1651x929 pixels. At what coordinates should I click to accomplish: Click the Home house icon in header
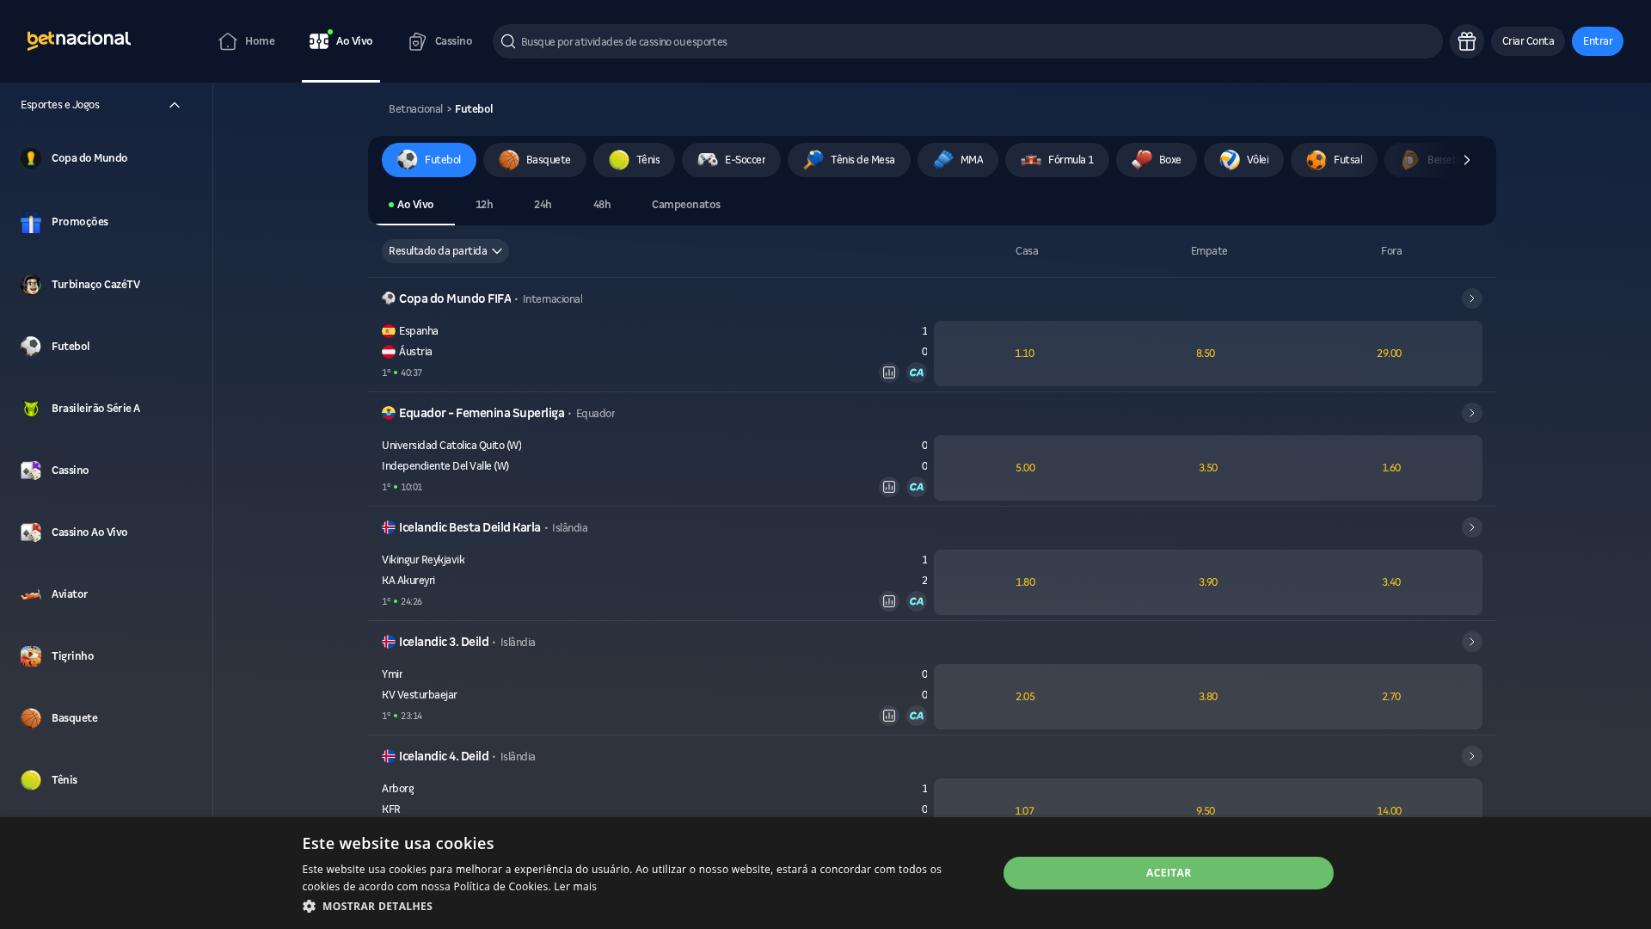pyautogui.click(x=228, y=41)
